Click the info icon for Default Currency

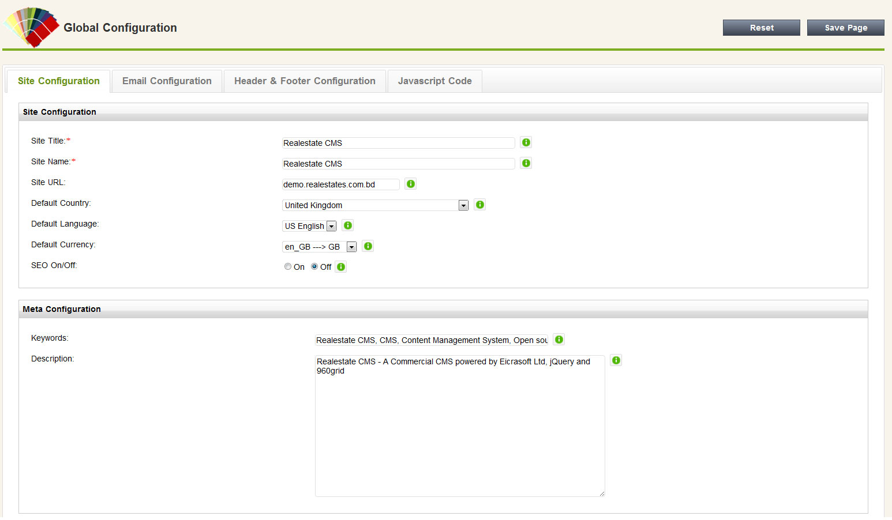click(x=368, y=246)
